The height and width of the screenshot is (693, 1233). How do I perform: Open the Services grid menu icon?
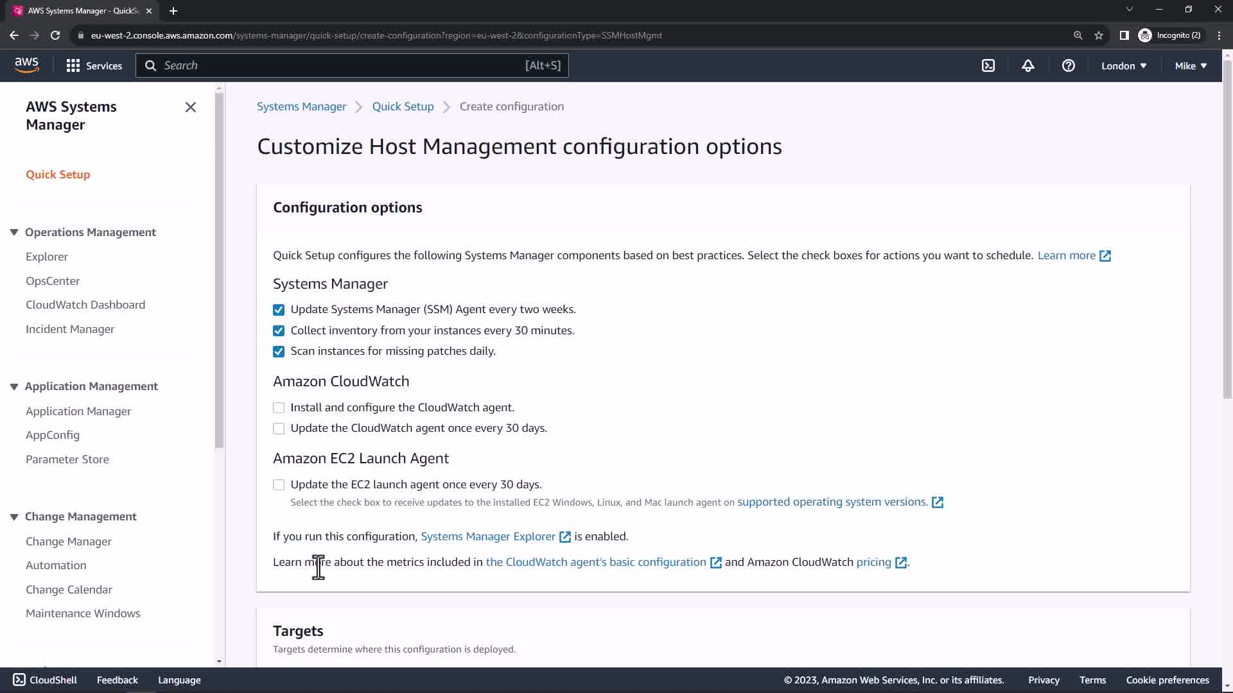coord(73,65)
